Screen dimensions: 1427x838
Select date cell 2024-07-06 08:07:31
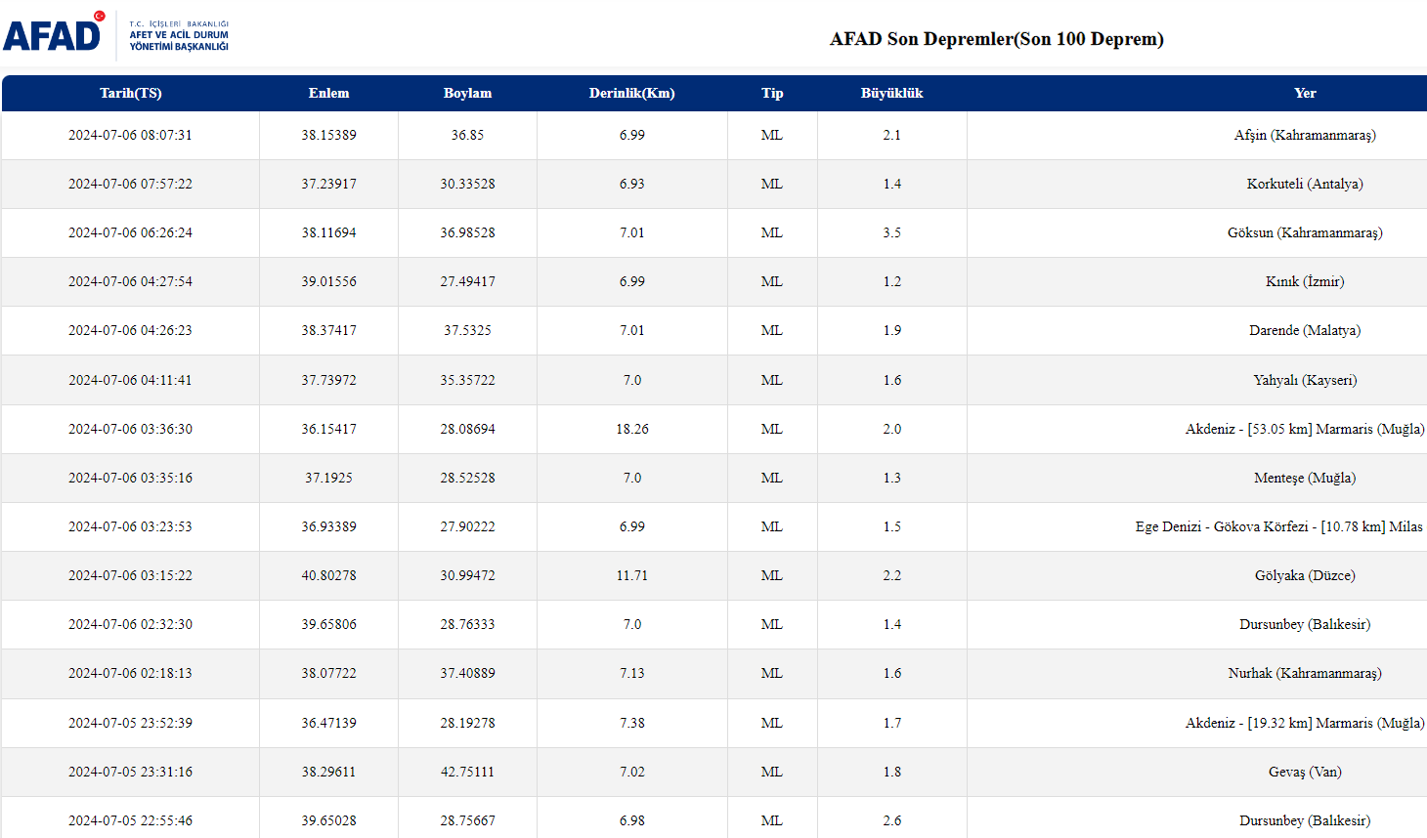130,135
